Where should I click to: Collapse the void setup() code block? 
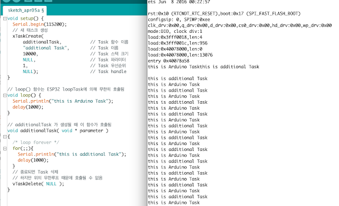click(x=5, y=19)
